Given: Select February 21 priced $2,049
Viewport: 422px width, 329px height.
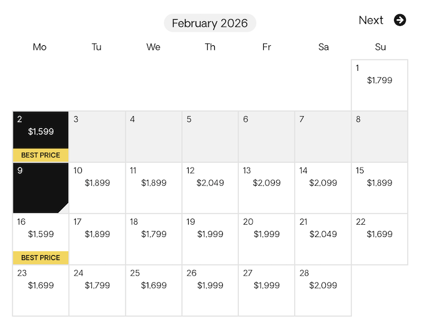Looking at the screenshot, I should click(323, 239).
